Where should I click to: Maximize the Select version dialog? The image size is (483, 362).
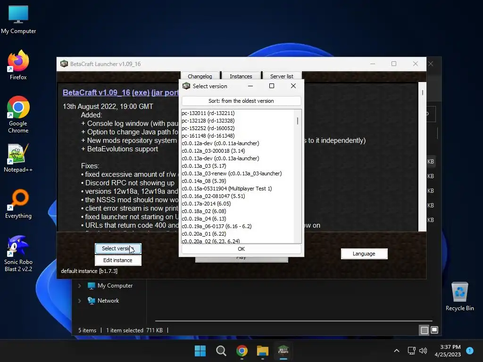click(272, 86)
